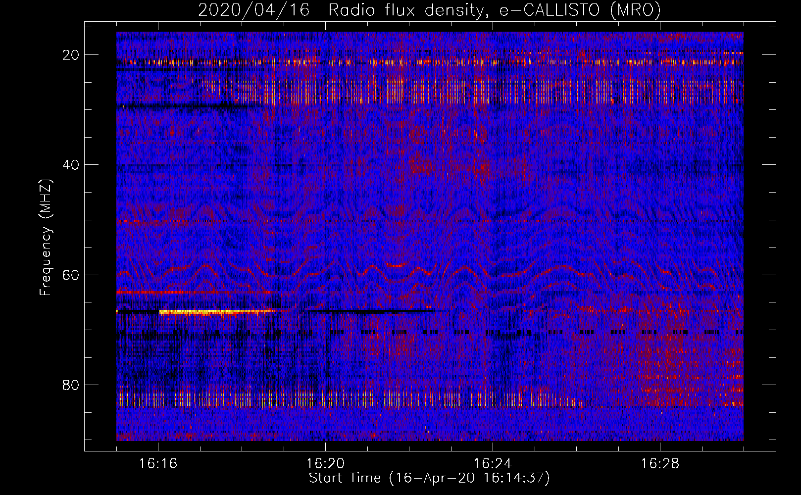The width and height of the screenshot is (801, 495).
Task: Click the plot title '2020/04/16 Radio flux density, e-CALLISTO (MRO)'
Action: click(x=429, y=9)
